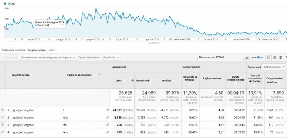Image resolution: width=287 pixels, height=138 pixels.
Task: Open help icon next to Nuovi utenti
Action: (x=152, y=80)
